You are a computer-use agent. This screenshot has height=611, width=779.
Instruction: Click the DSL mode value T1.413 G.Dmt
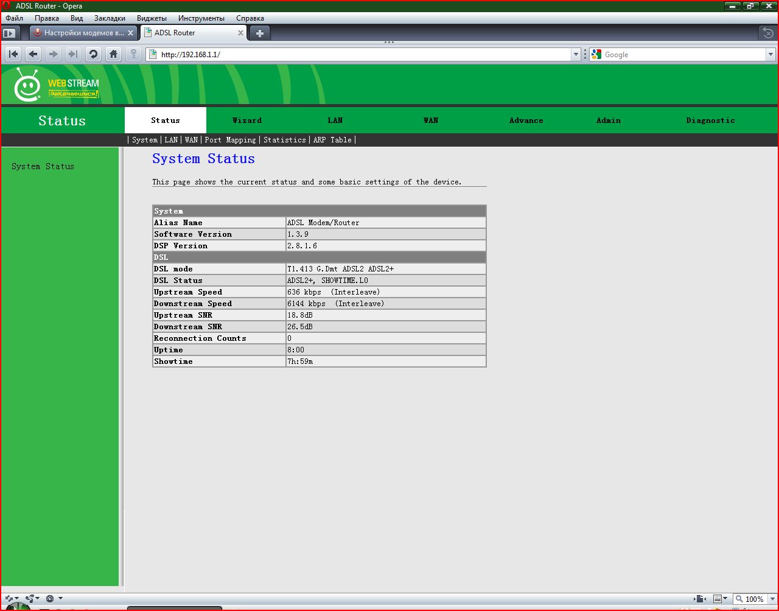click(x=340, y=269)
